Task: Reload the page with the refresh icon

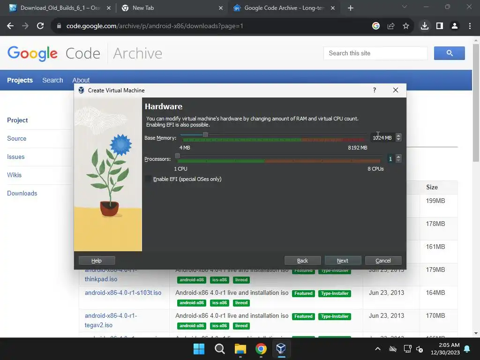Action: (x=40, y=26)
